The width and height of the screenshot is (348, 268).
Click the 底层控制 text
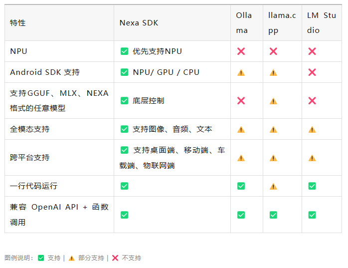(x=148, y=101)
